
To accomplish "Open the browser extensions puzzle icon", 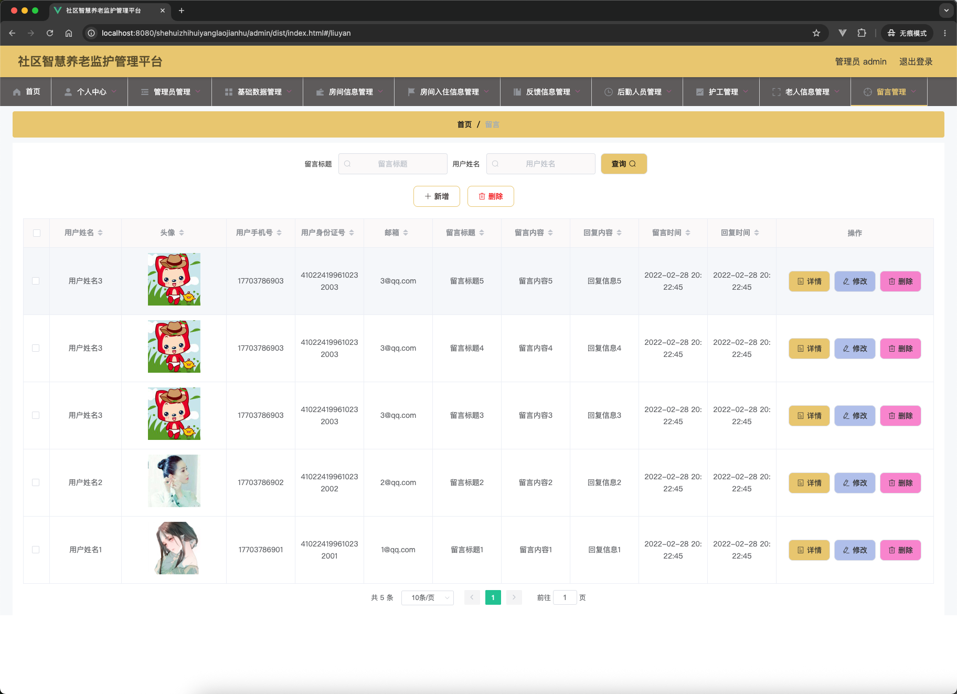I will point(862,33).
